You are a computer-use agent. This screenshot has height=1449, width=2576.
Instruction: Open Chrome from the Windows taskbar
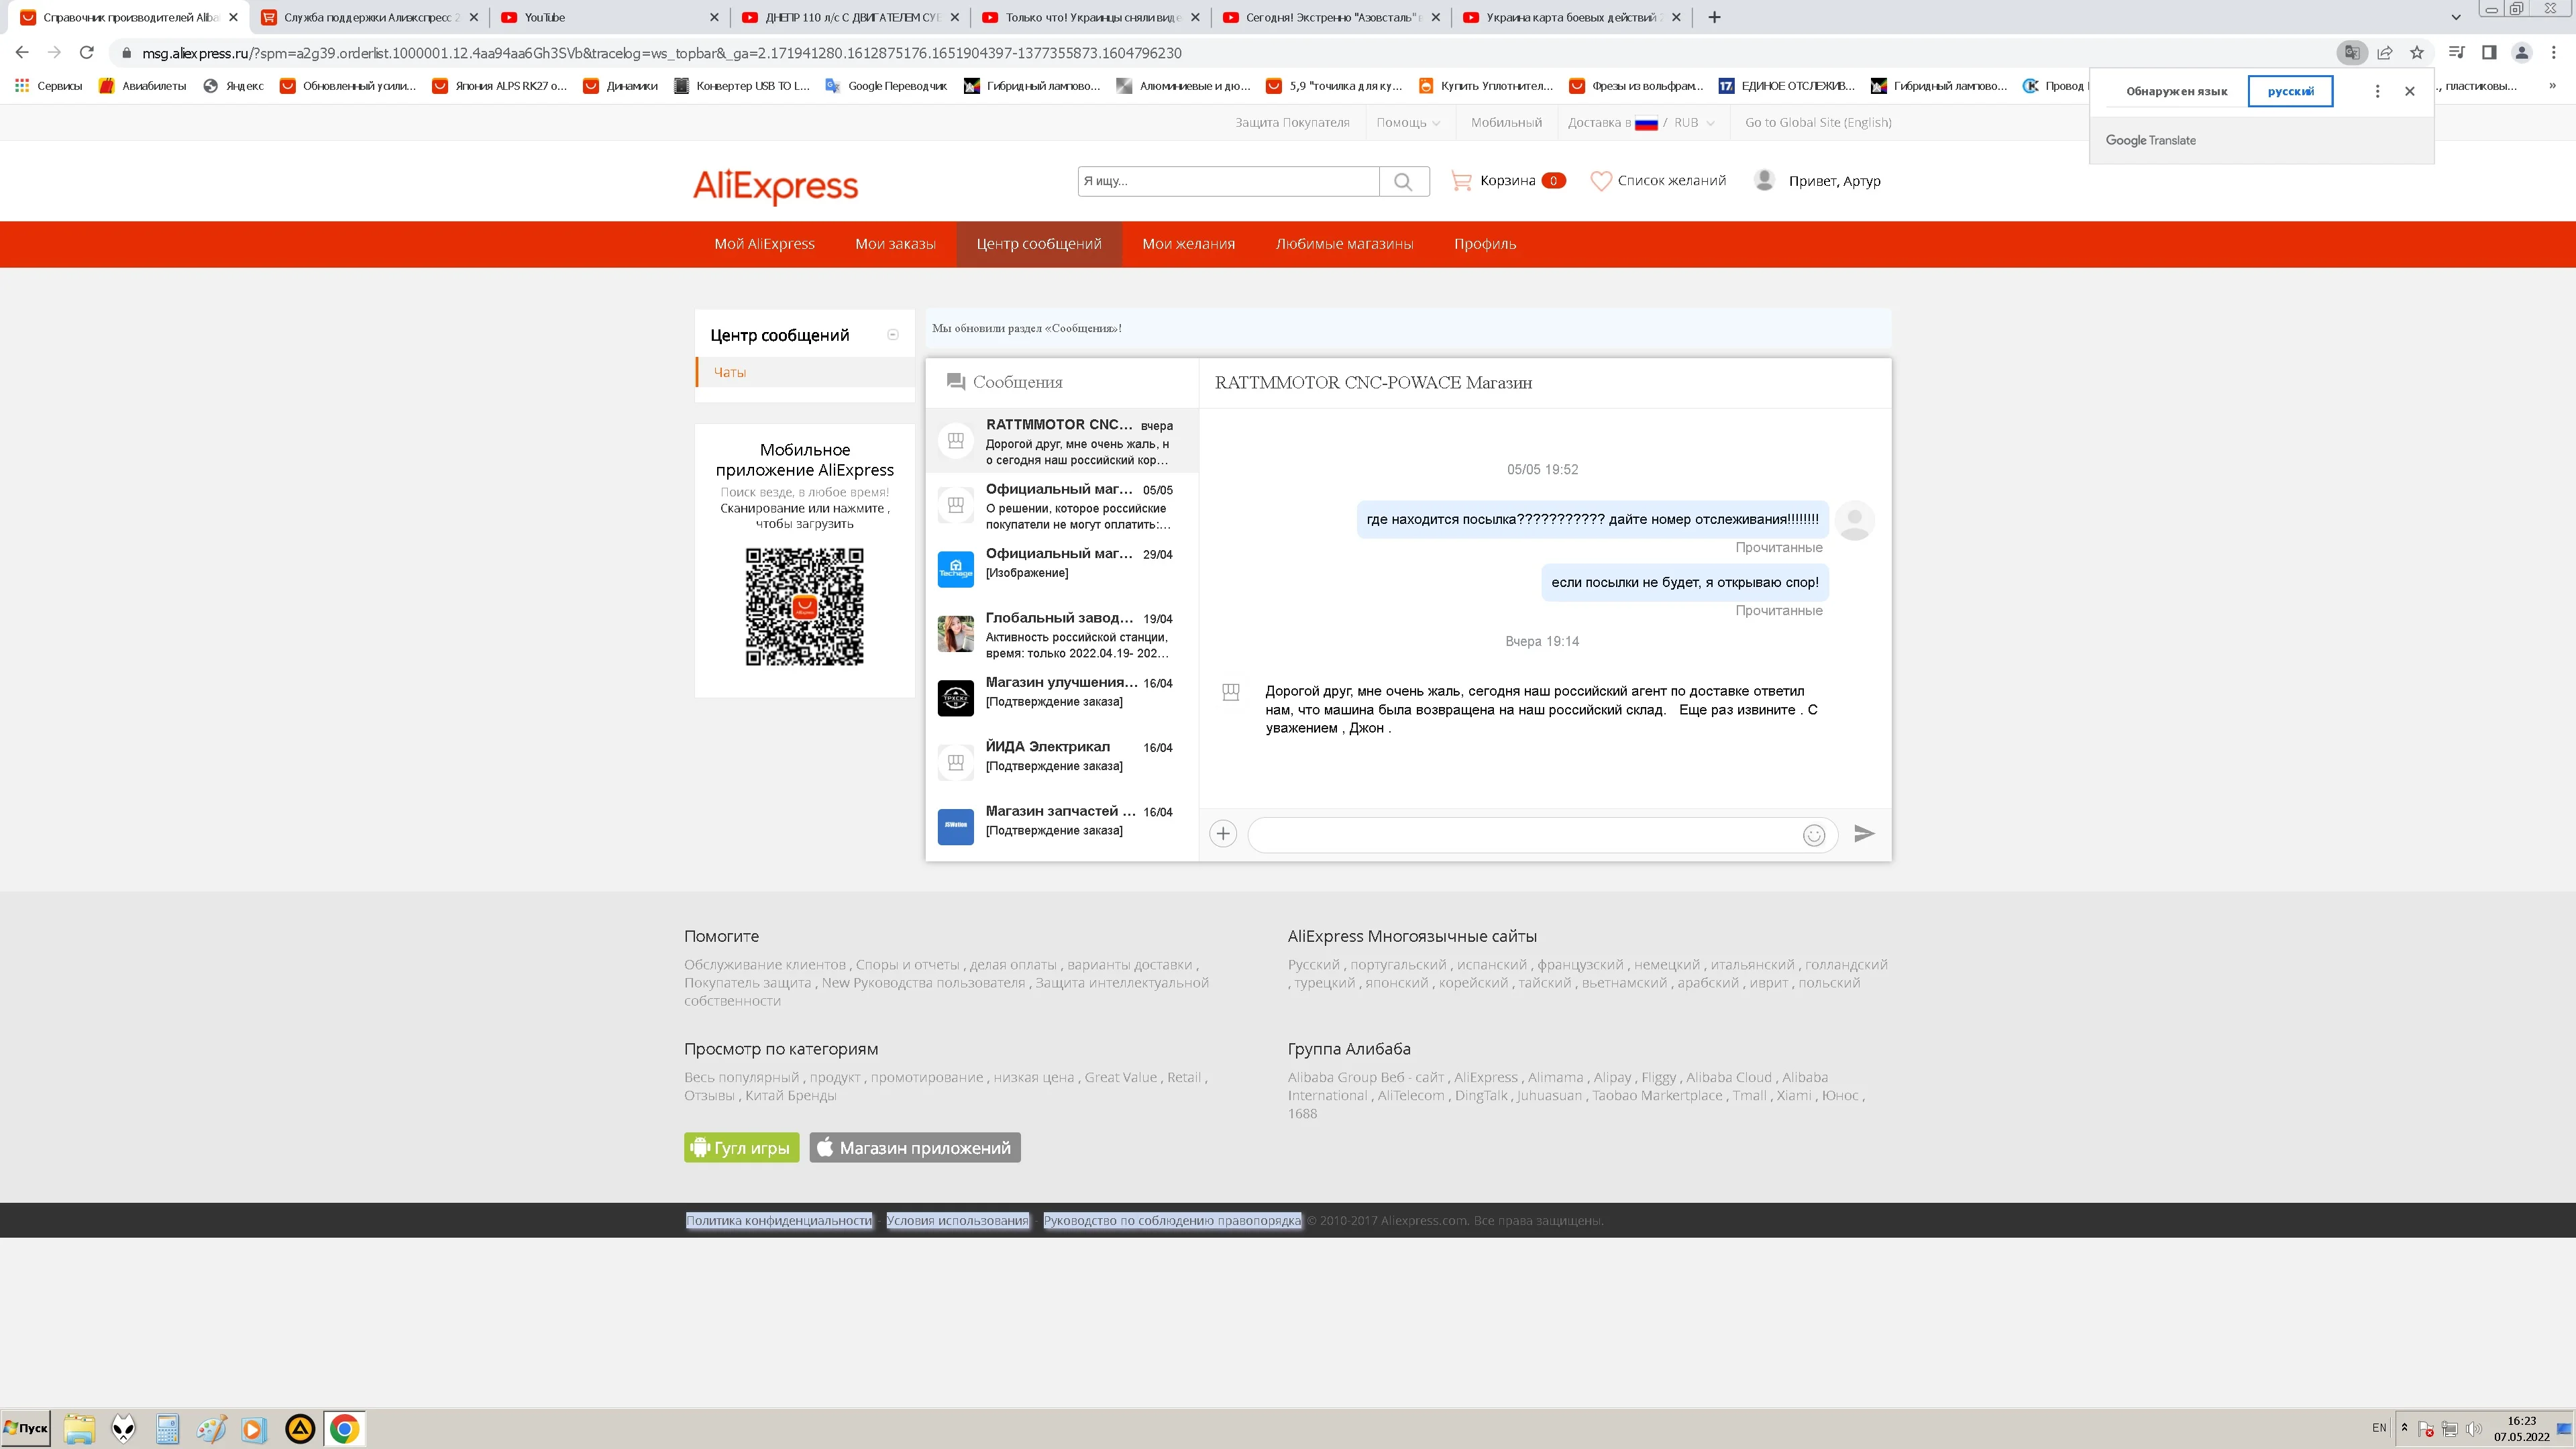(x=344, y=1428)
